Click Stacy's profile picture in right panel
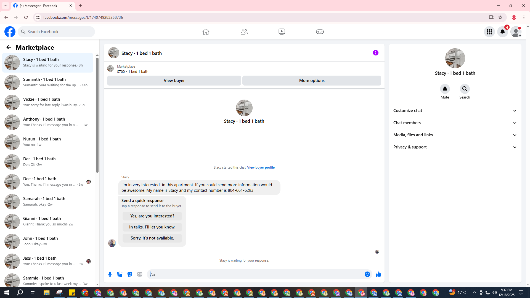The width and height of the screenshot is (530, 298). pyautogui.click(x=455, y=58)
